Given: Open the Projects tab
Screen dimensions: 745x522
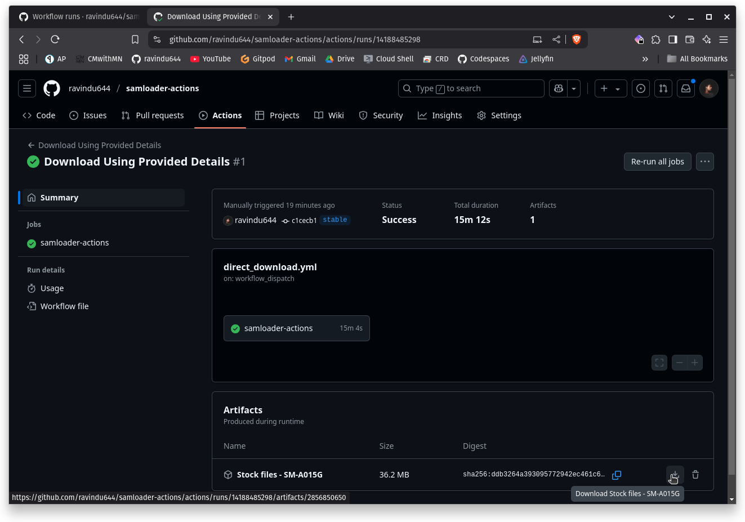Looking at the screenshot, I should (277, 115).
